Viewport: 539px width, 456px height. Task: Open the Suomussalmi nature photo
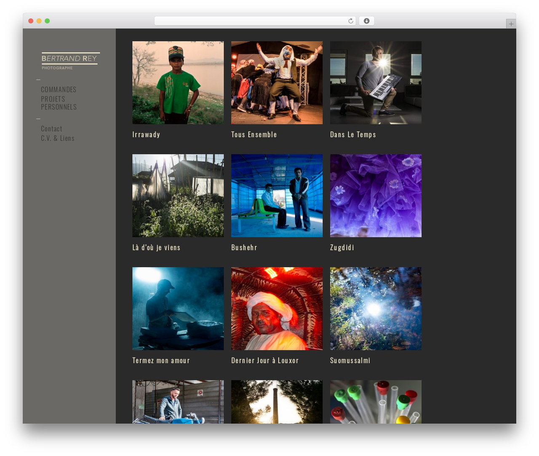pyautogui.click(x=376, y=309)
